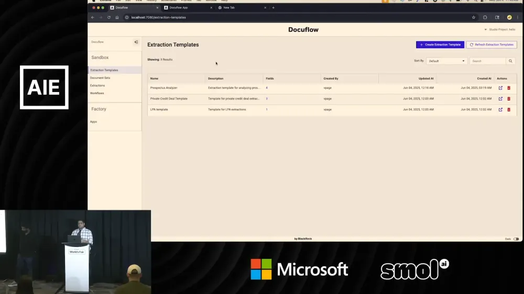
Task: Open Chrome's three-dot menu
Action: 518,17
